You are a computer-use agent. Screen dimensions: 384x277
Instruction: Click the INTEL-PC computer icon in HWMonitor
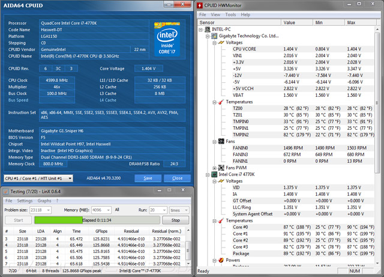point(208,29)
